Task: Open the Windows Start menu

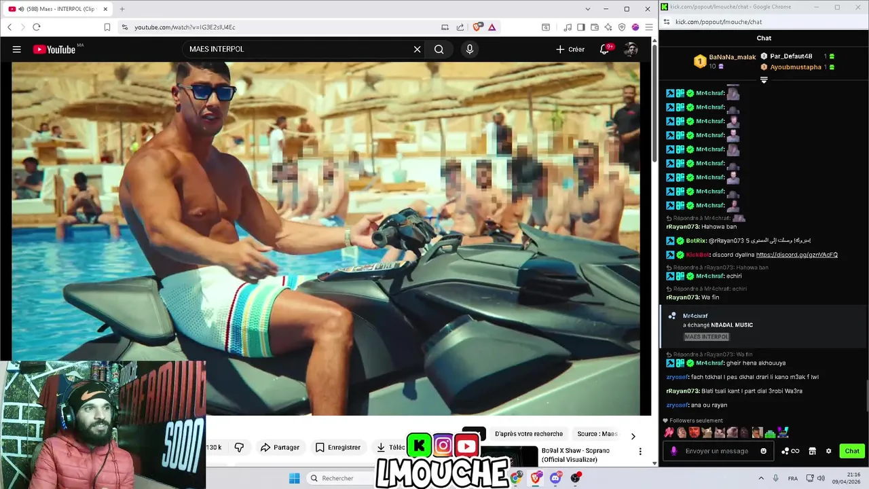Action: (294, 478)
